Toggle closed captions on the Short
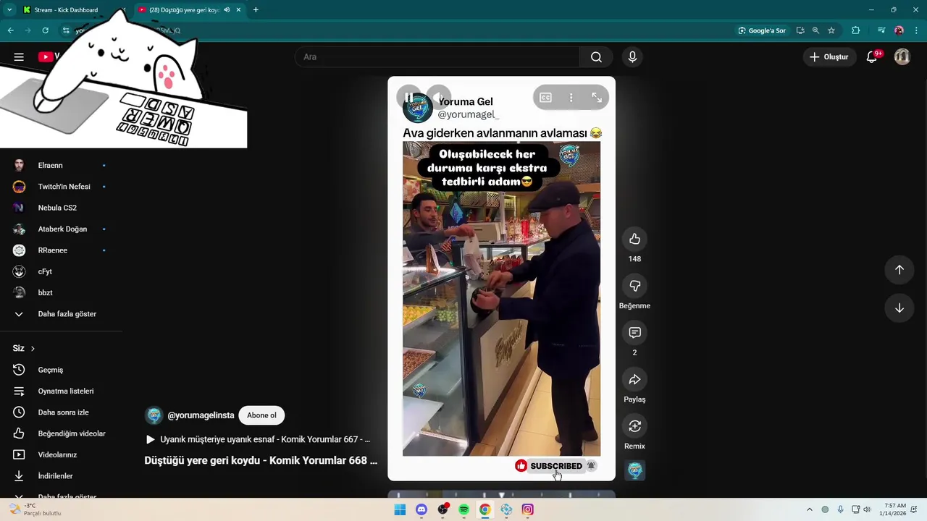This screenshot has height=521, width=927. (545, 98)
